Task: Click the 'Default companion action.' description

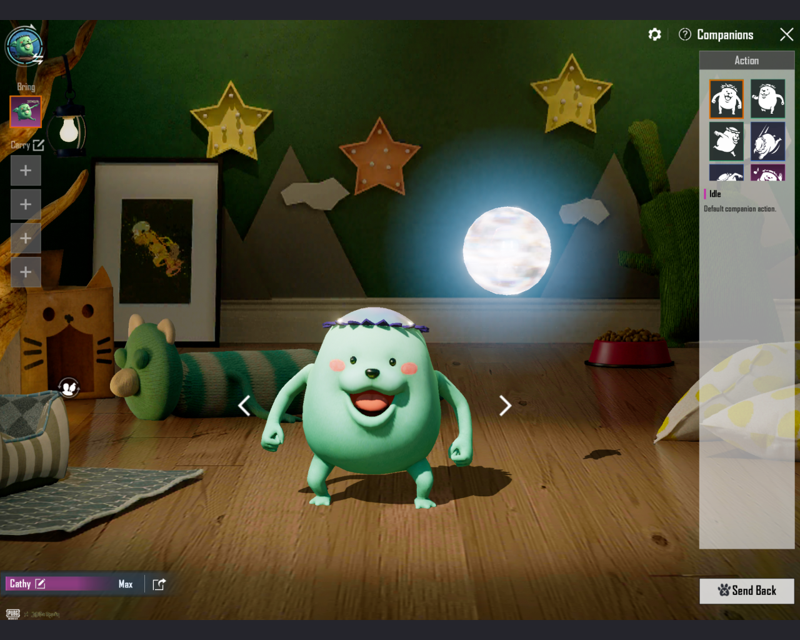Action: pos(740,209)
